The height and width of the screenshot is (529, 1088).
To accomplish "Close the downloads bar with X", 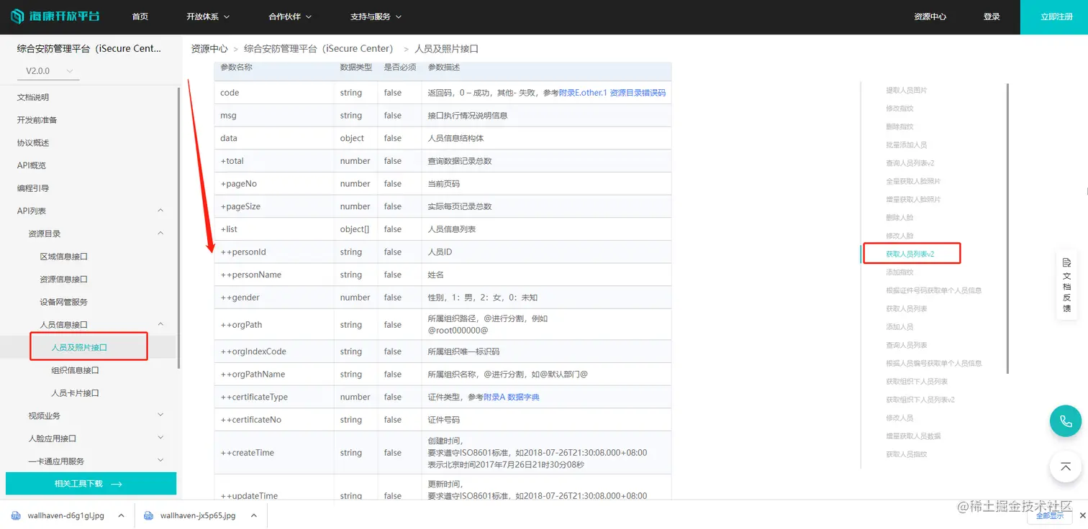I will click(x=1082, y=515).
